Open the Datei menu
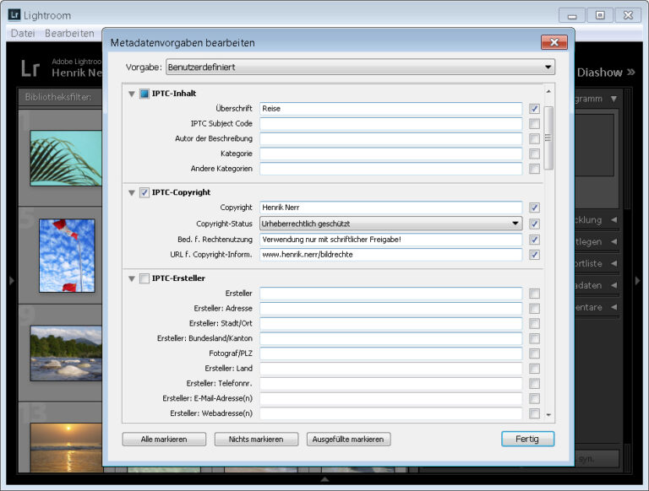 pyautogui.click(x=22, y=34)
